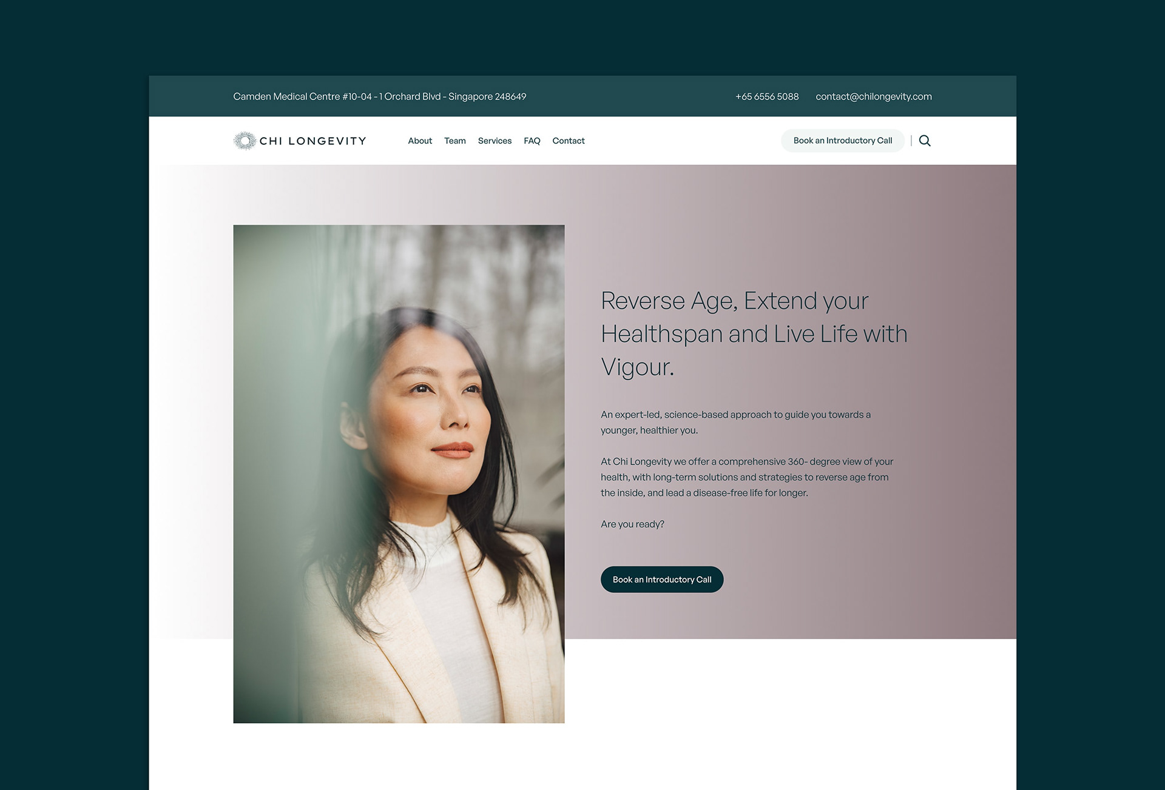Click the circular Chi Longevity logo emblem
Screen dimensions: 1165x790
245,141
